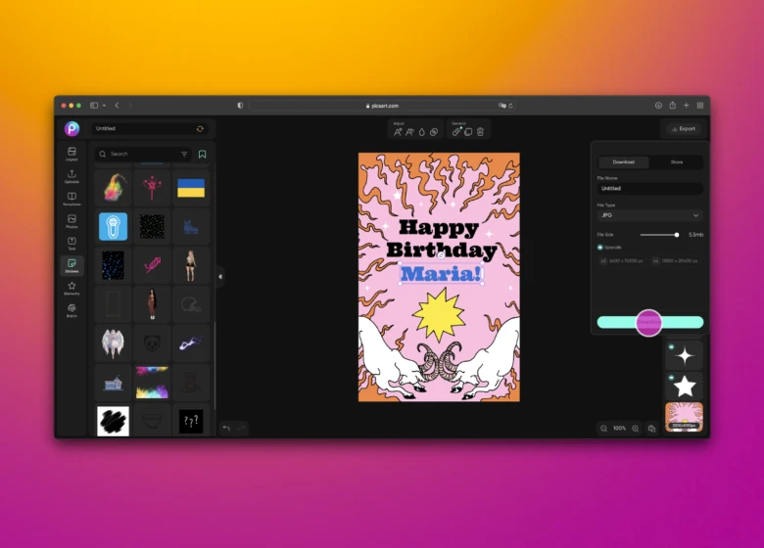Collapse the stickers side panel arrow

pyautogui.click(x=219, y=277)
